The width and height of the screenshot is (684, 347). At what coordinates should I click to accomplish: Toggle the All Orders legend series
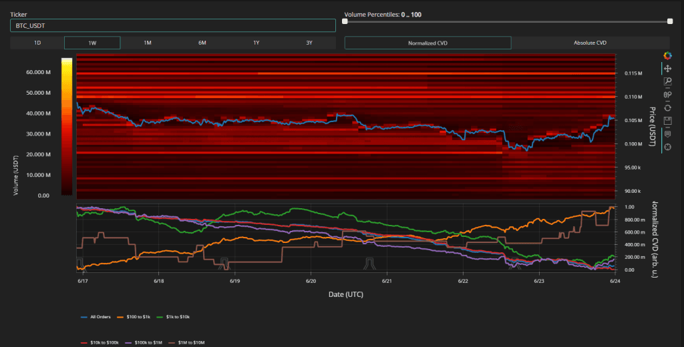(96, 317)
